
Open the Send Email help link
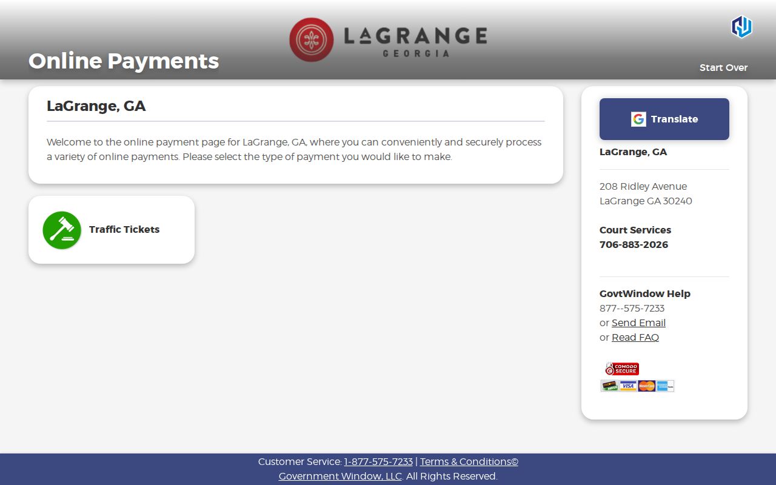click(638, 323)
